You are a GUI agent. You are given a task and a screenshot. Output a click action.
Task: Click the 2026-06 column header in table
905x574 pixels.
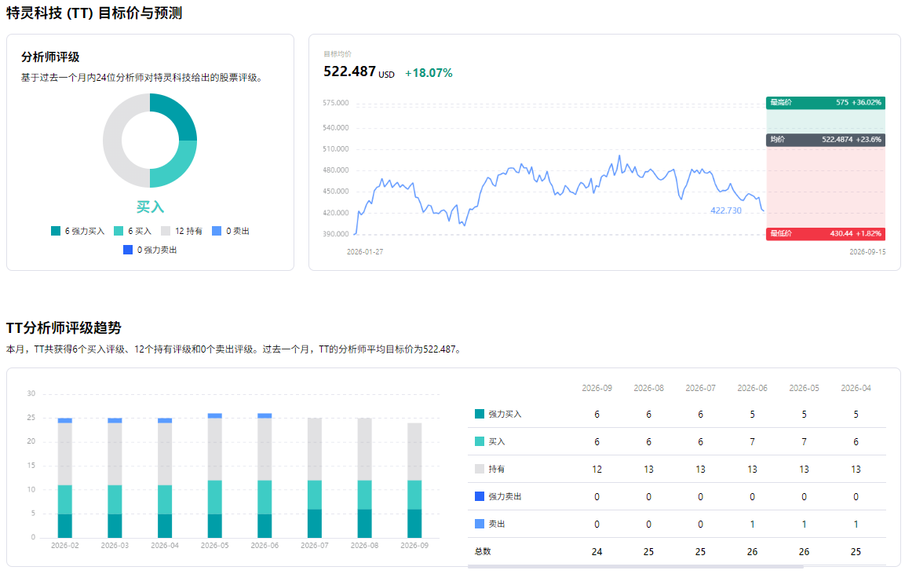click(752, 388)
